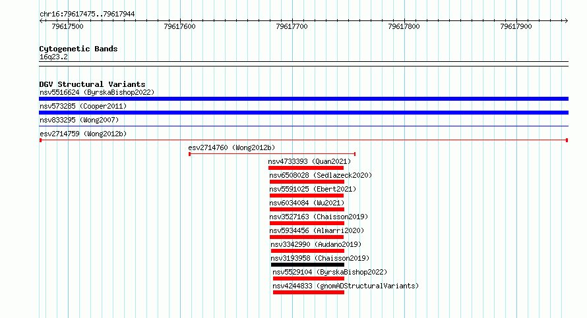Click the blue bar under nsv5516624
Image resolution: width=587 pixels, height=318 pixels.
coord(303,99)
